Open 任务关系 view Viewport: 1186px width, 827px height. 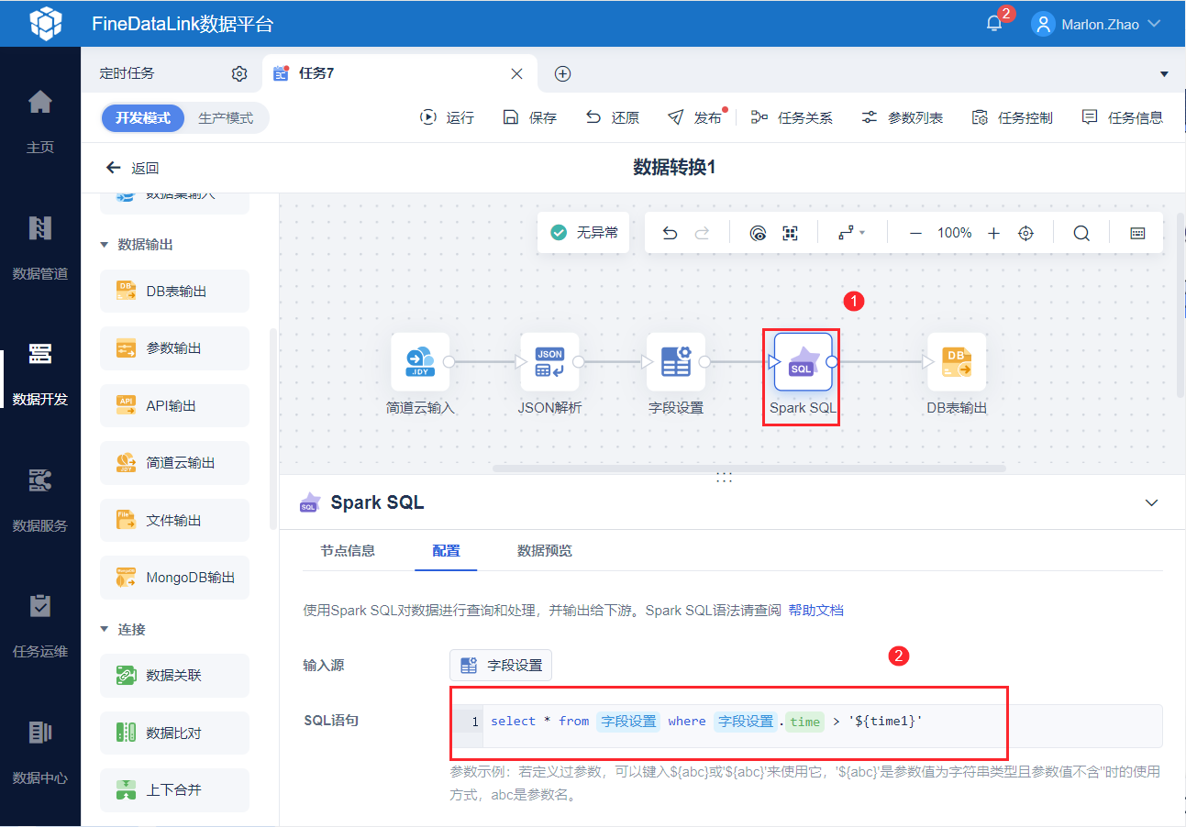(792, 117)
